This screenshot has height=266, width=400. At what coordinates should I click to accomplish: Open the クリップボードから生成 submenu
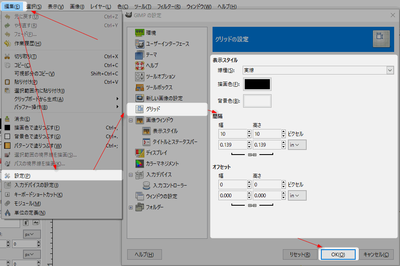tap(62, 99)
